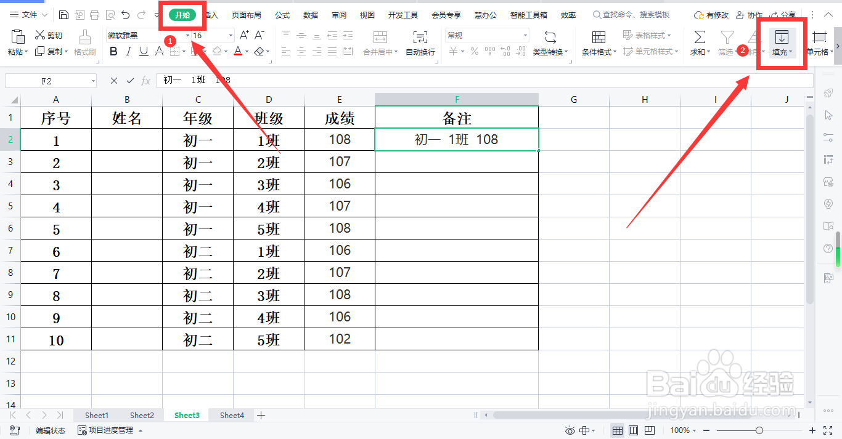Screen dimensions: 842x439
Task: Click the fx insert function icon
Action: click(x=146, y=81)
